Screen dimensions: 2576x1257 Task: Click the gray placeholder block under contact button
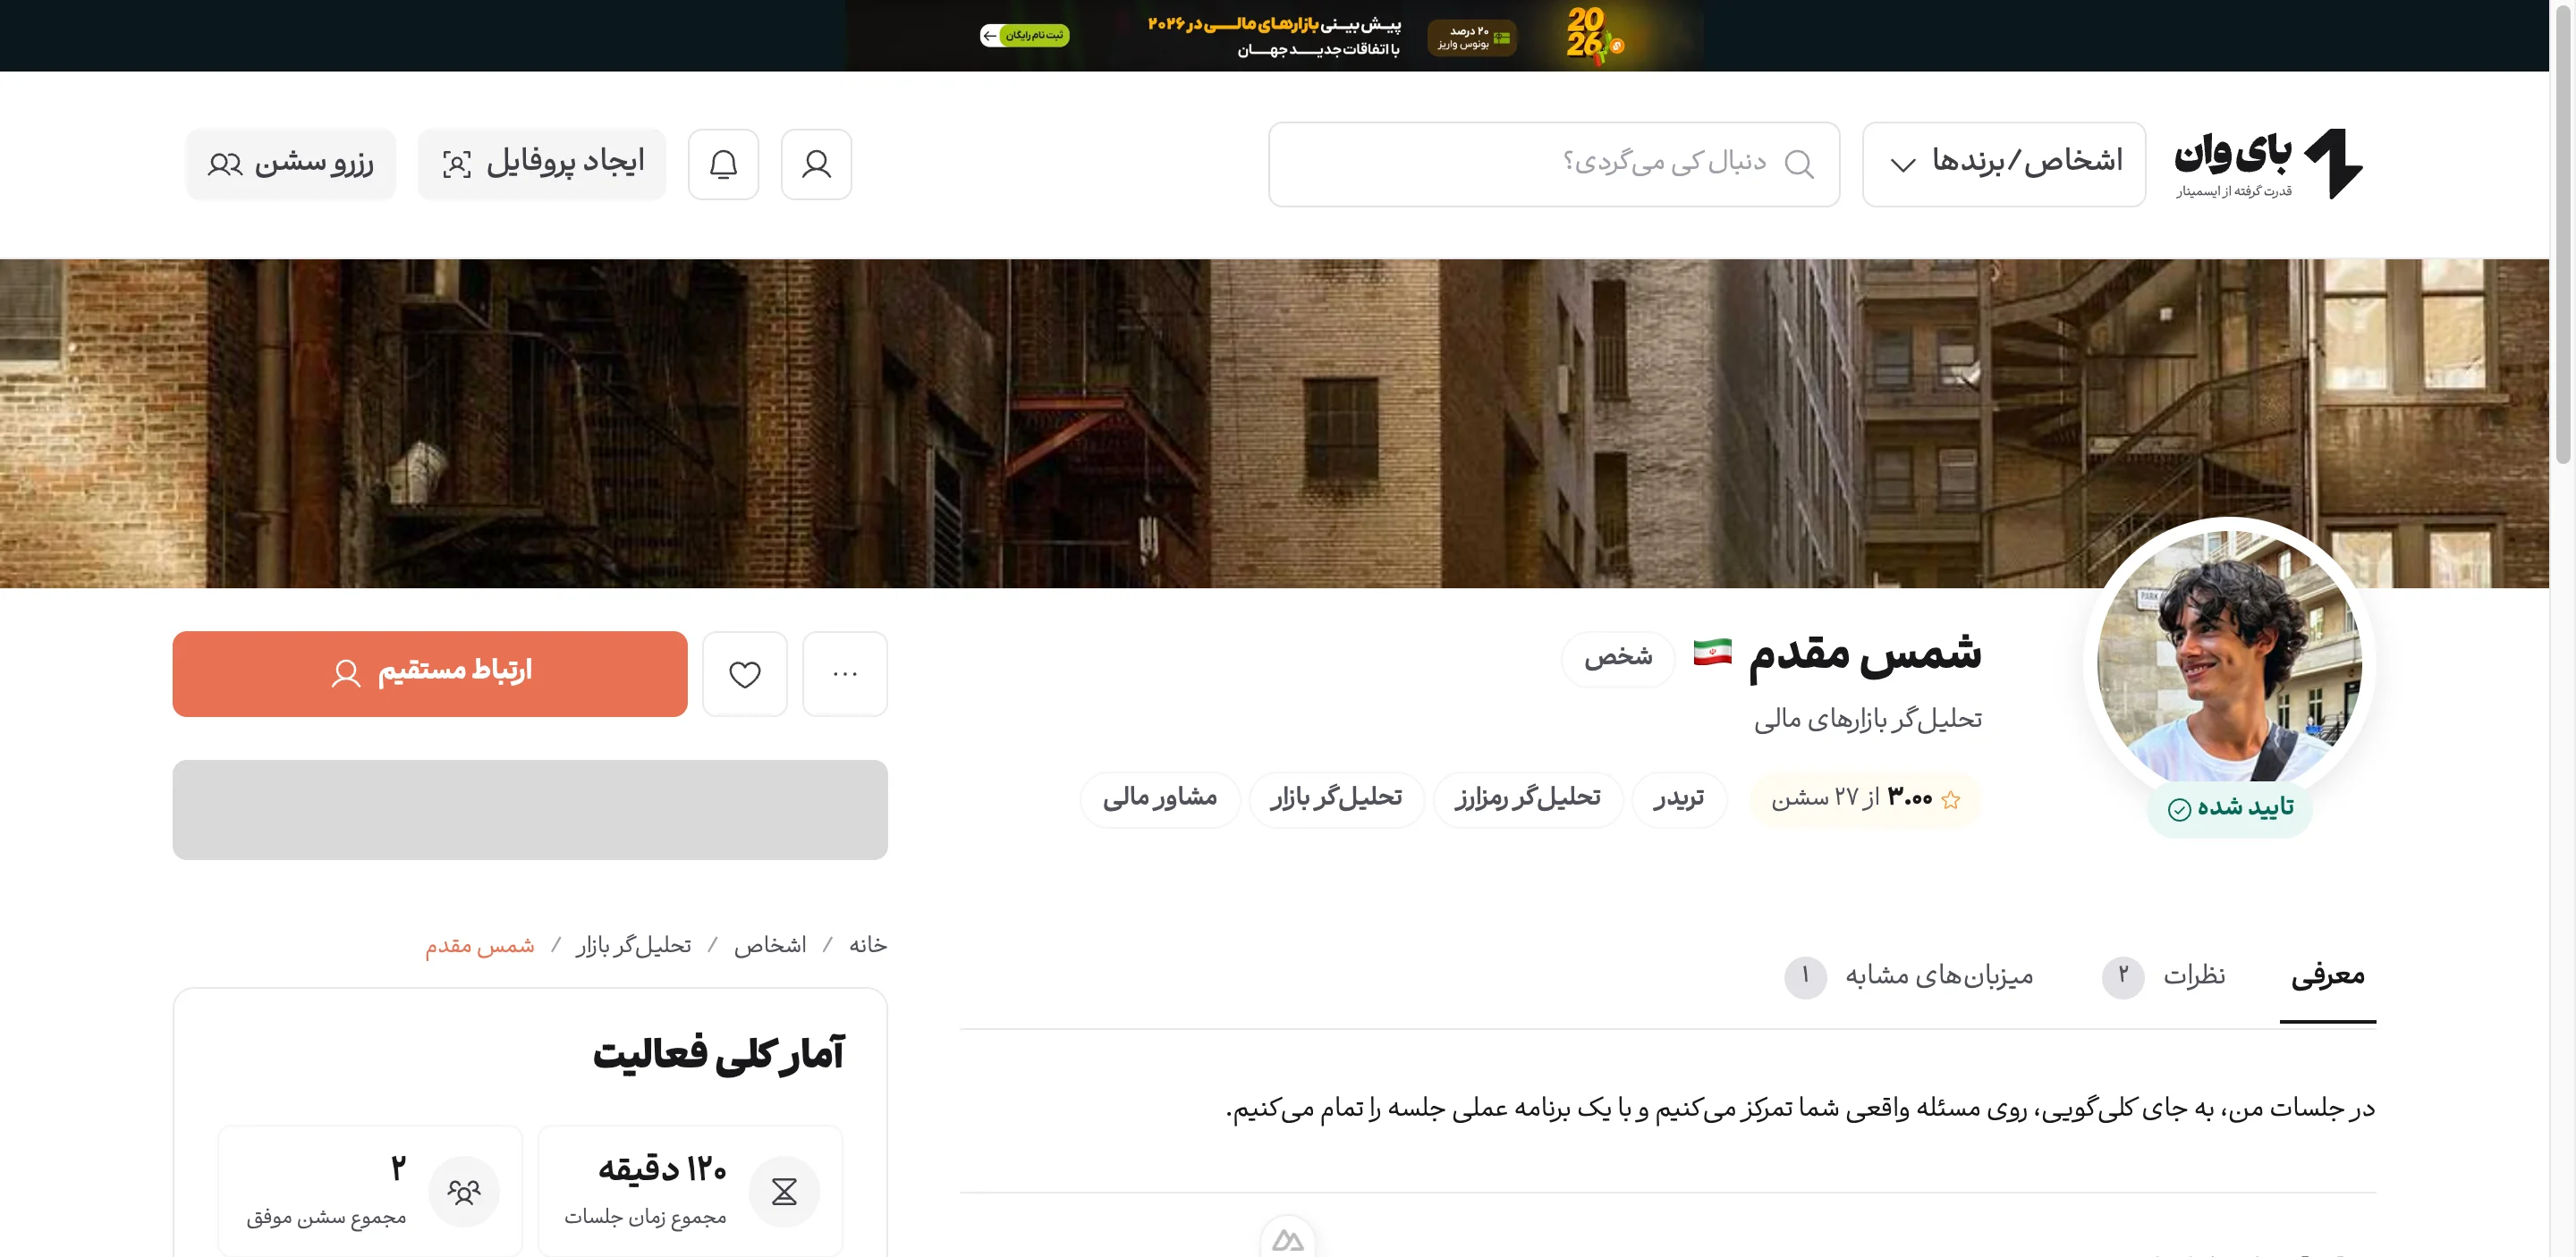[x=530, y=810]
